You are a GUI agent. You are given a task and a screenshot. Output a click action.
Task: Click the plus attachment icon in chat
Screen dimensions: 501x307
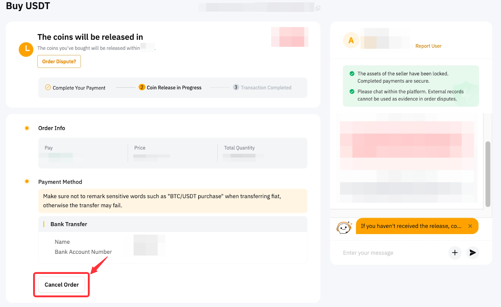455,253
